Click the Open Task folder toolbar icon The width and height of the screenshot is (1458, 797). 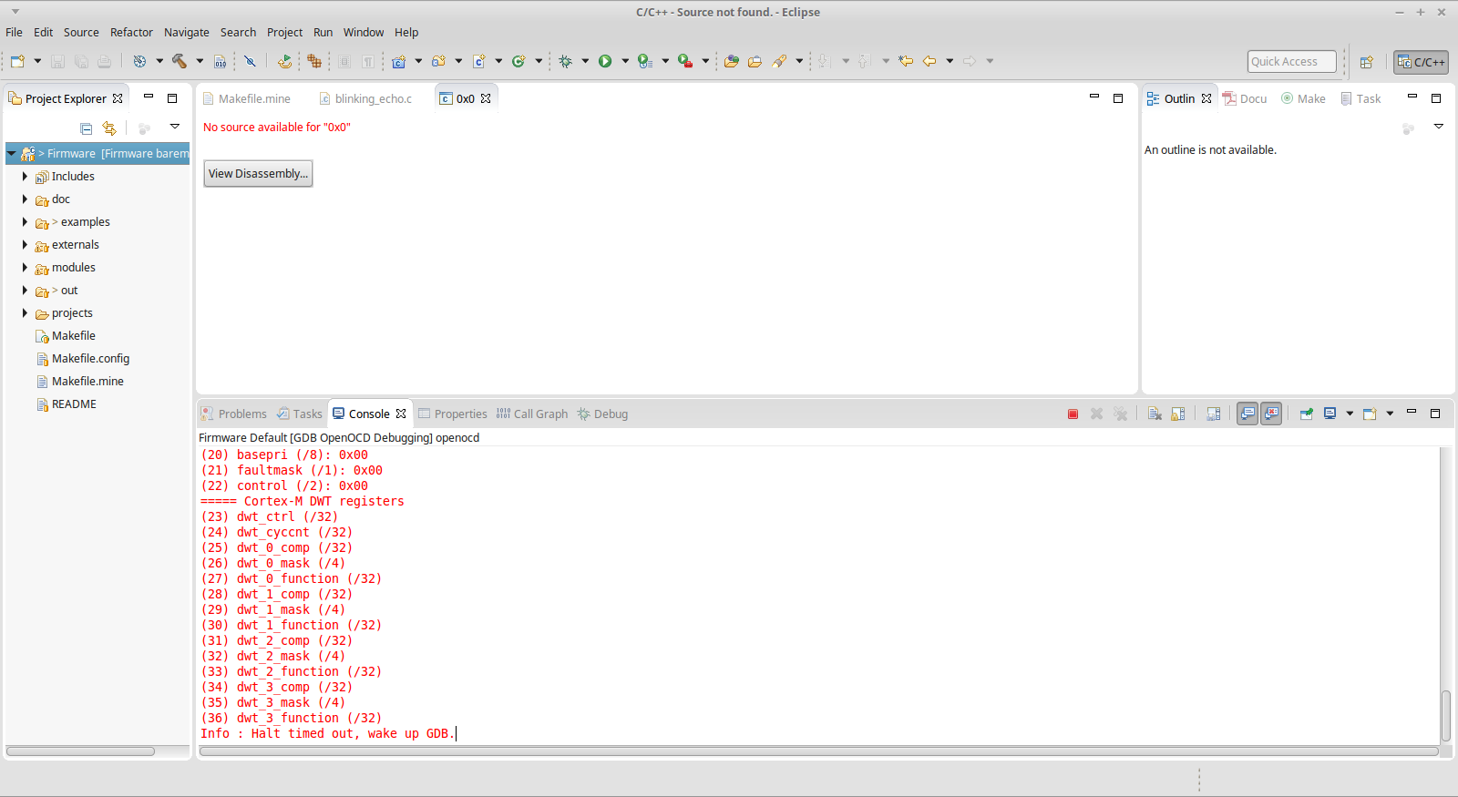(755, 61)
